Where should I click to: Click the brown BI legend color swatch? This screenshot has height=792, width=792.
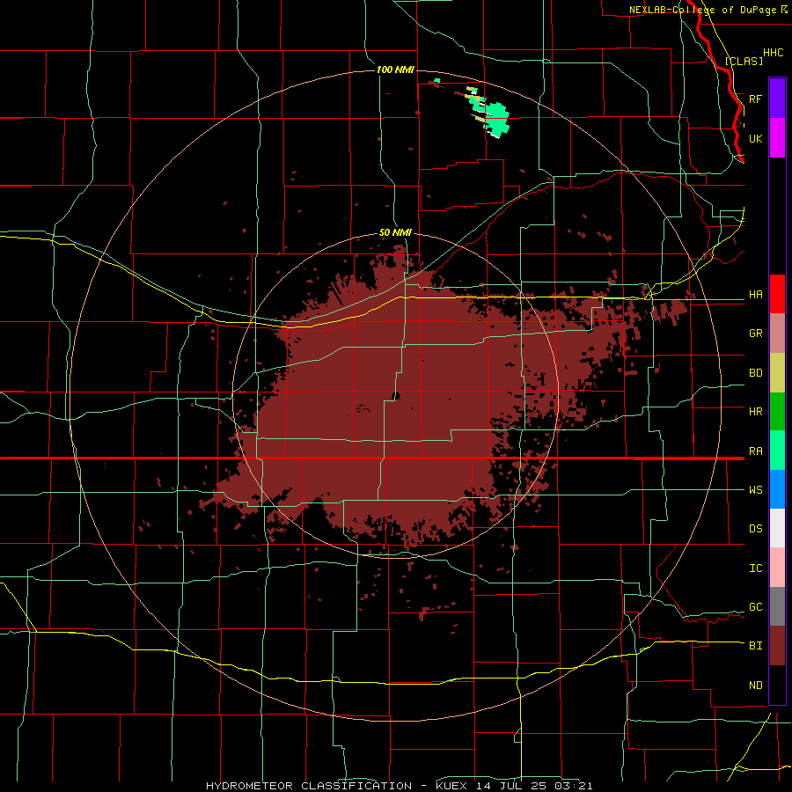click(777, 646)
